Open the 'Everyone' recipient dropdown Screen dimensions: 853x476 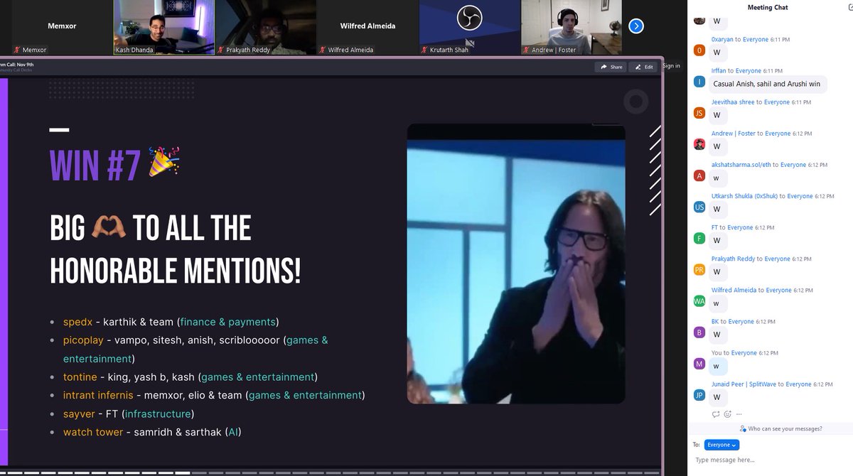721,445
